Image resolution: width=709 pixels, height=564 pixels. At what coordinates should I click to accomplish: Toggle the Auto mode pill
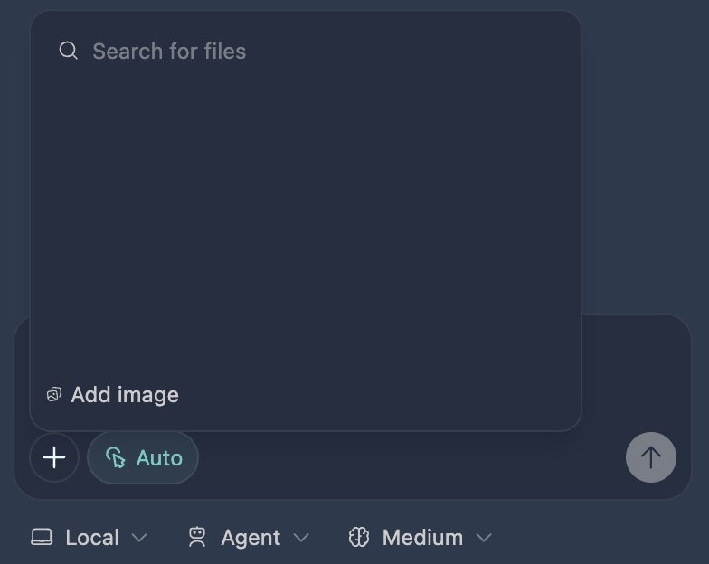(143, 457)
